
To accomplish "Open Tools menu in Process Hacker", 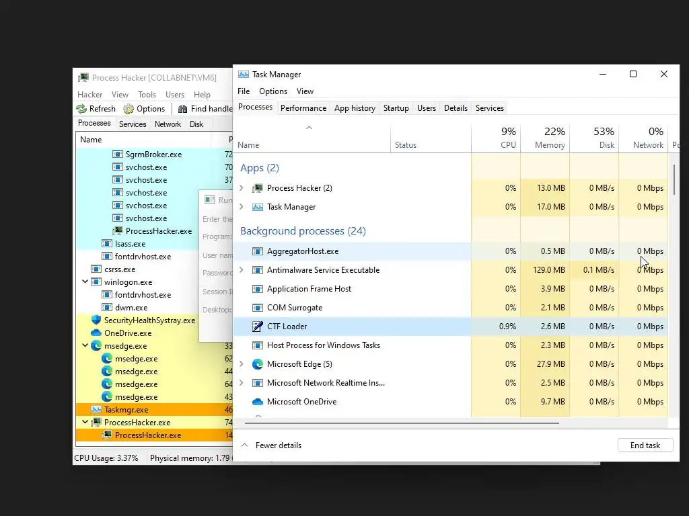I will point(147,95).
